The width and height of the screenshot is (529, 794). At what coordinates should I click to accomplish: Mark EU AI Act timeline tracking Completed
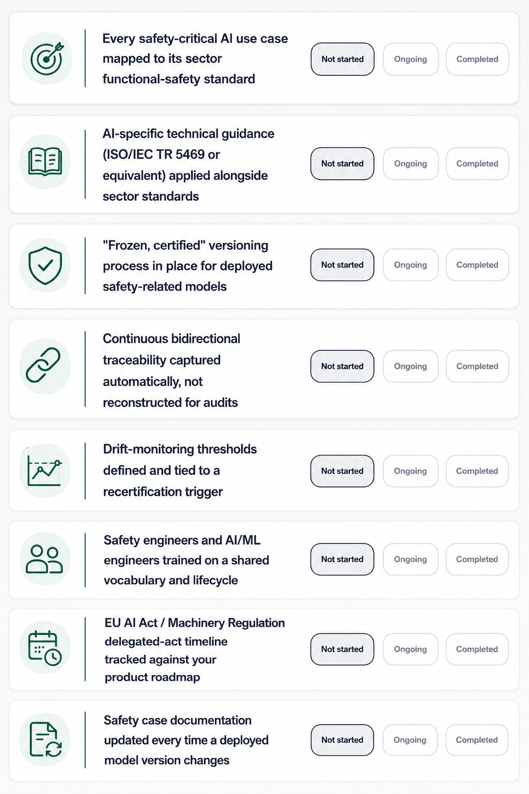point(477,649)
